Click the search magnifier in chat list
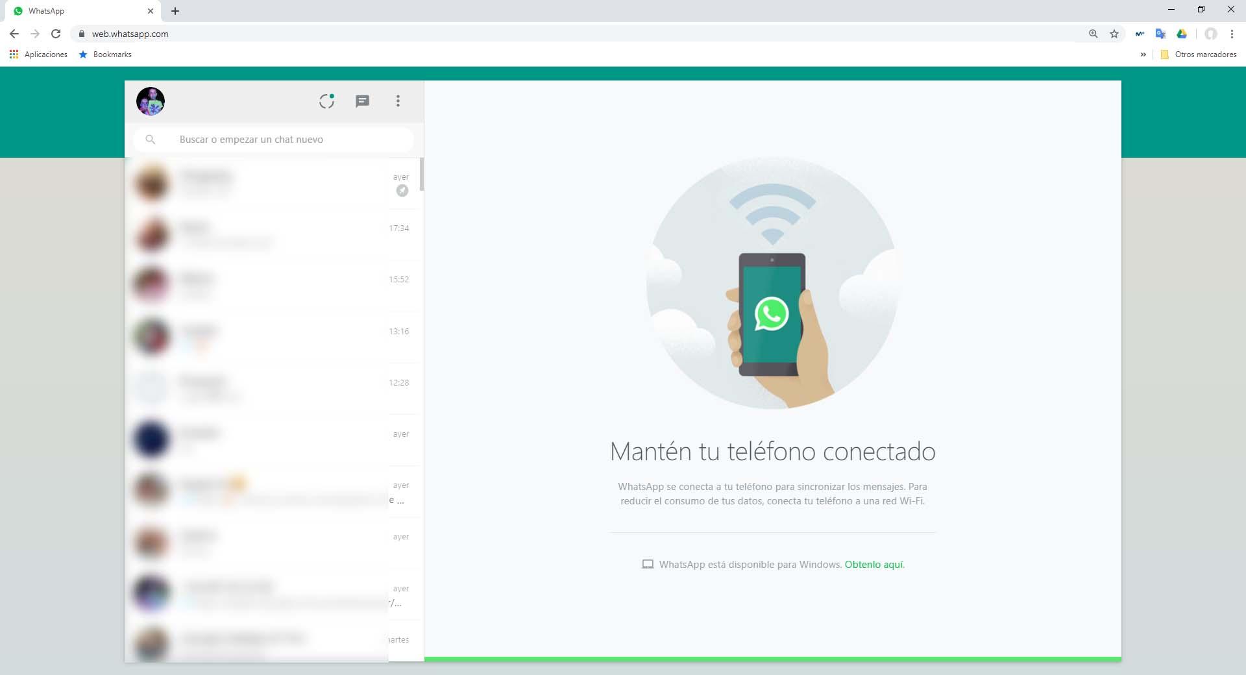 tap(151, 140)
